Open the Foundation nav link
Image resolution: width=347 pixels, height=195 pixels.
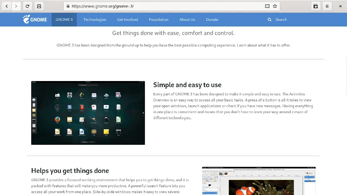[158, 19]
